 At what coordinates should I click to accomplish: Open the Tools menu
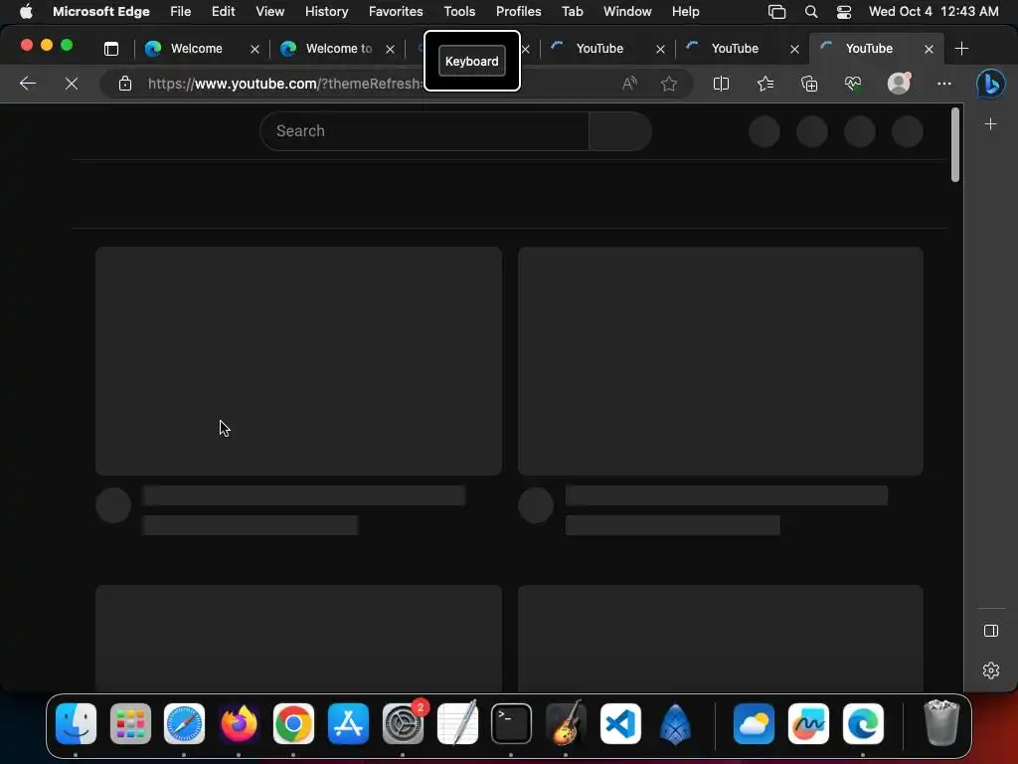point(459,11)
